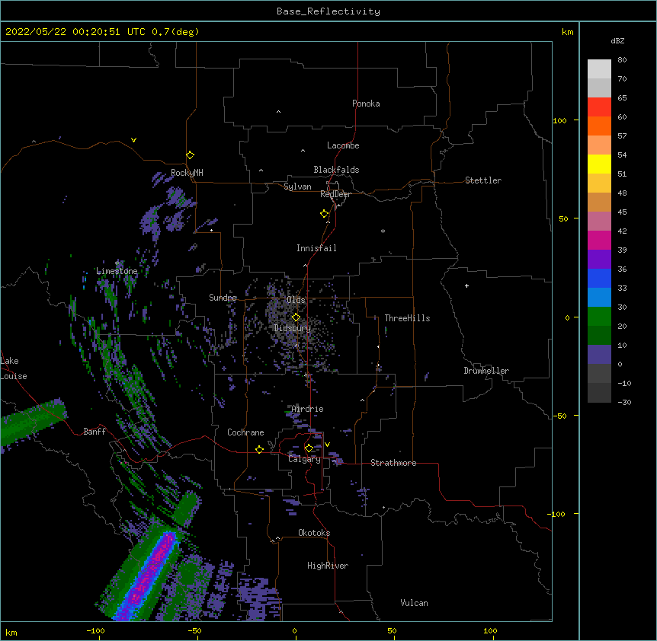Click the Didsbury town label
657x641 pixels.
coord(293,328)
